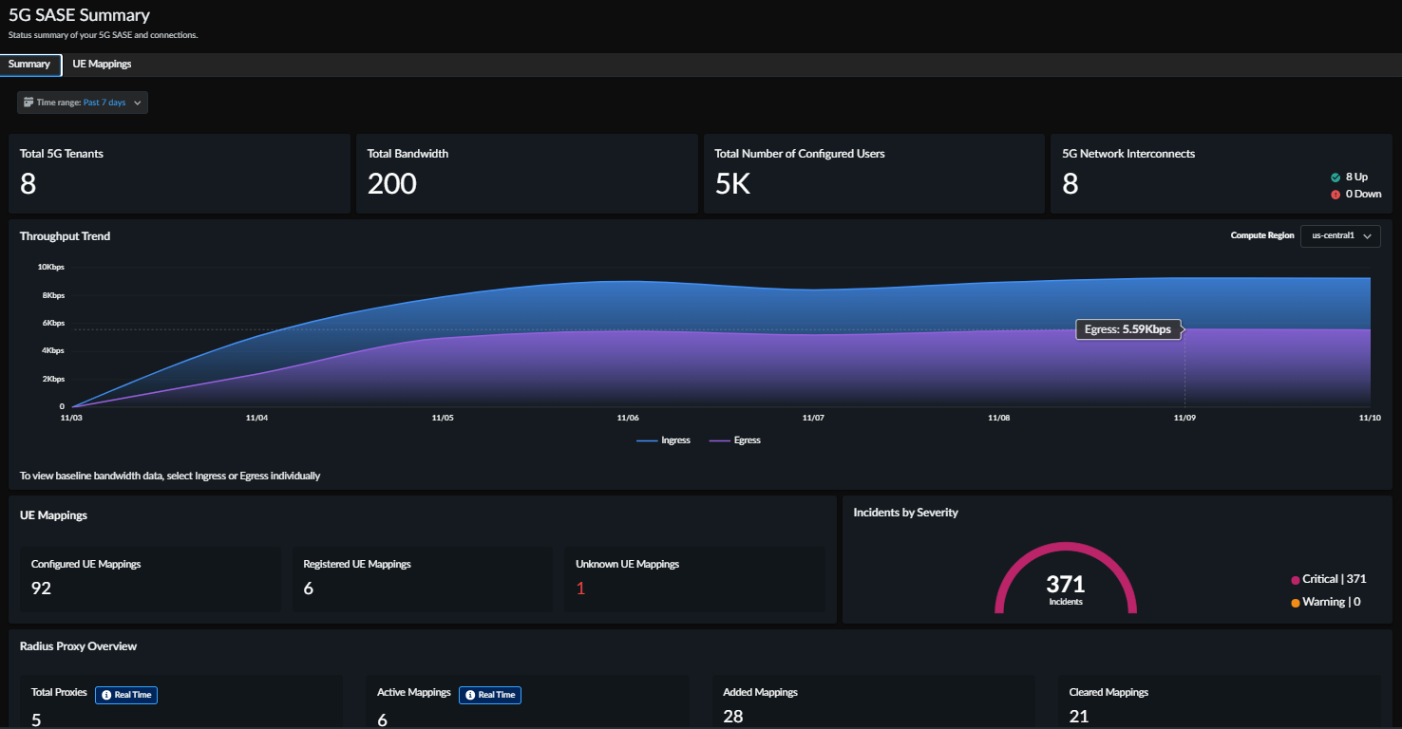This screenshot has height=729, width=1402.
Task: Expand the us-central1 Compute Region dropdown
Action: [1339, 235]
